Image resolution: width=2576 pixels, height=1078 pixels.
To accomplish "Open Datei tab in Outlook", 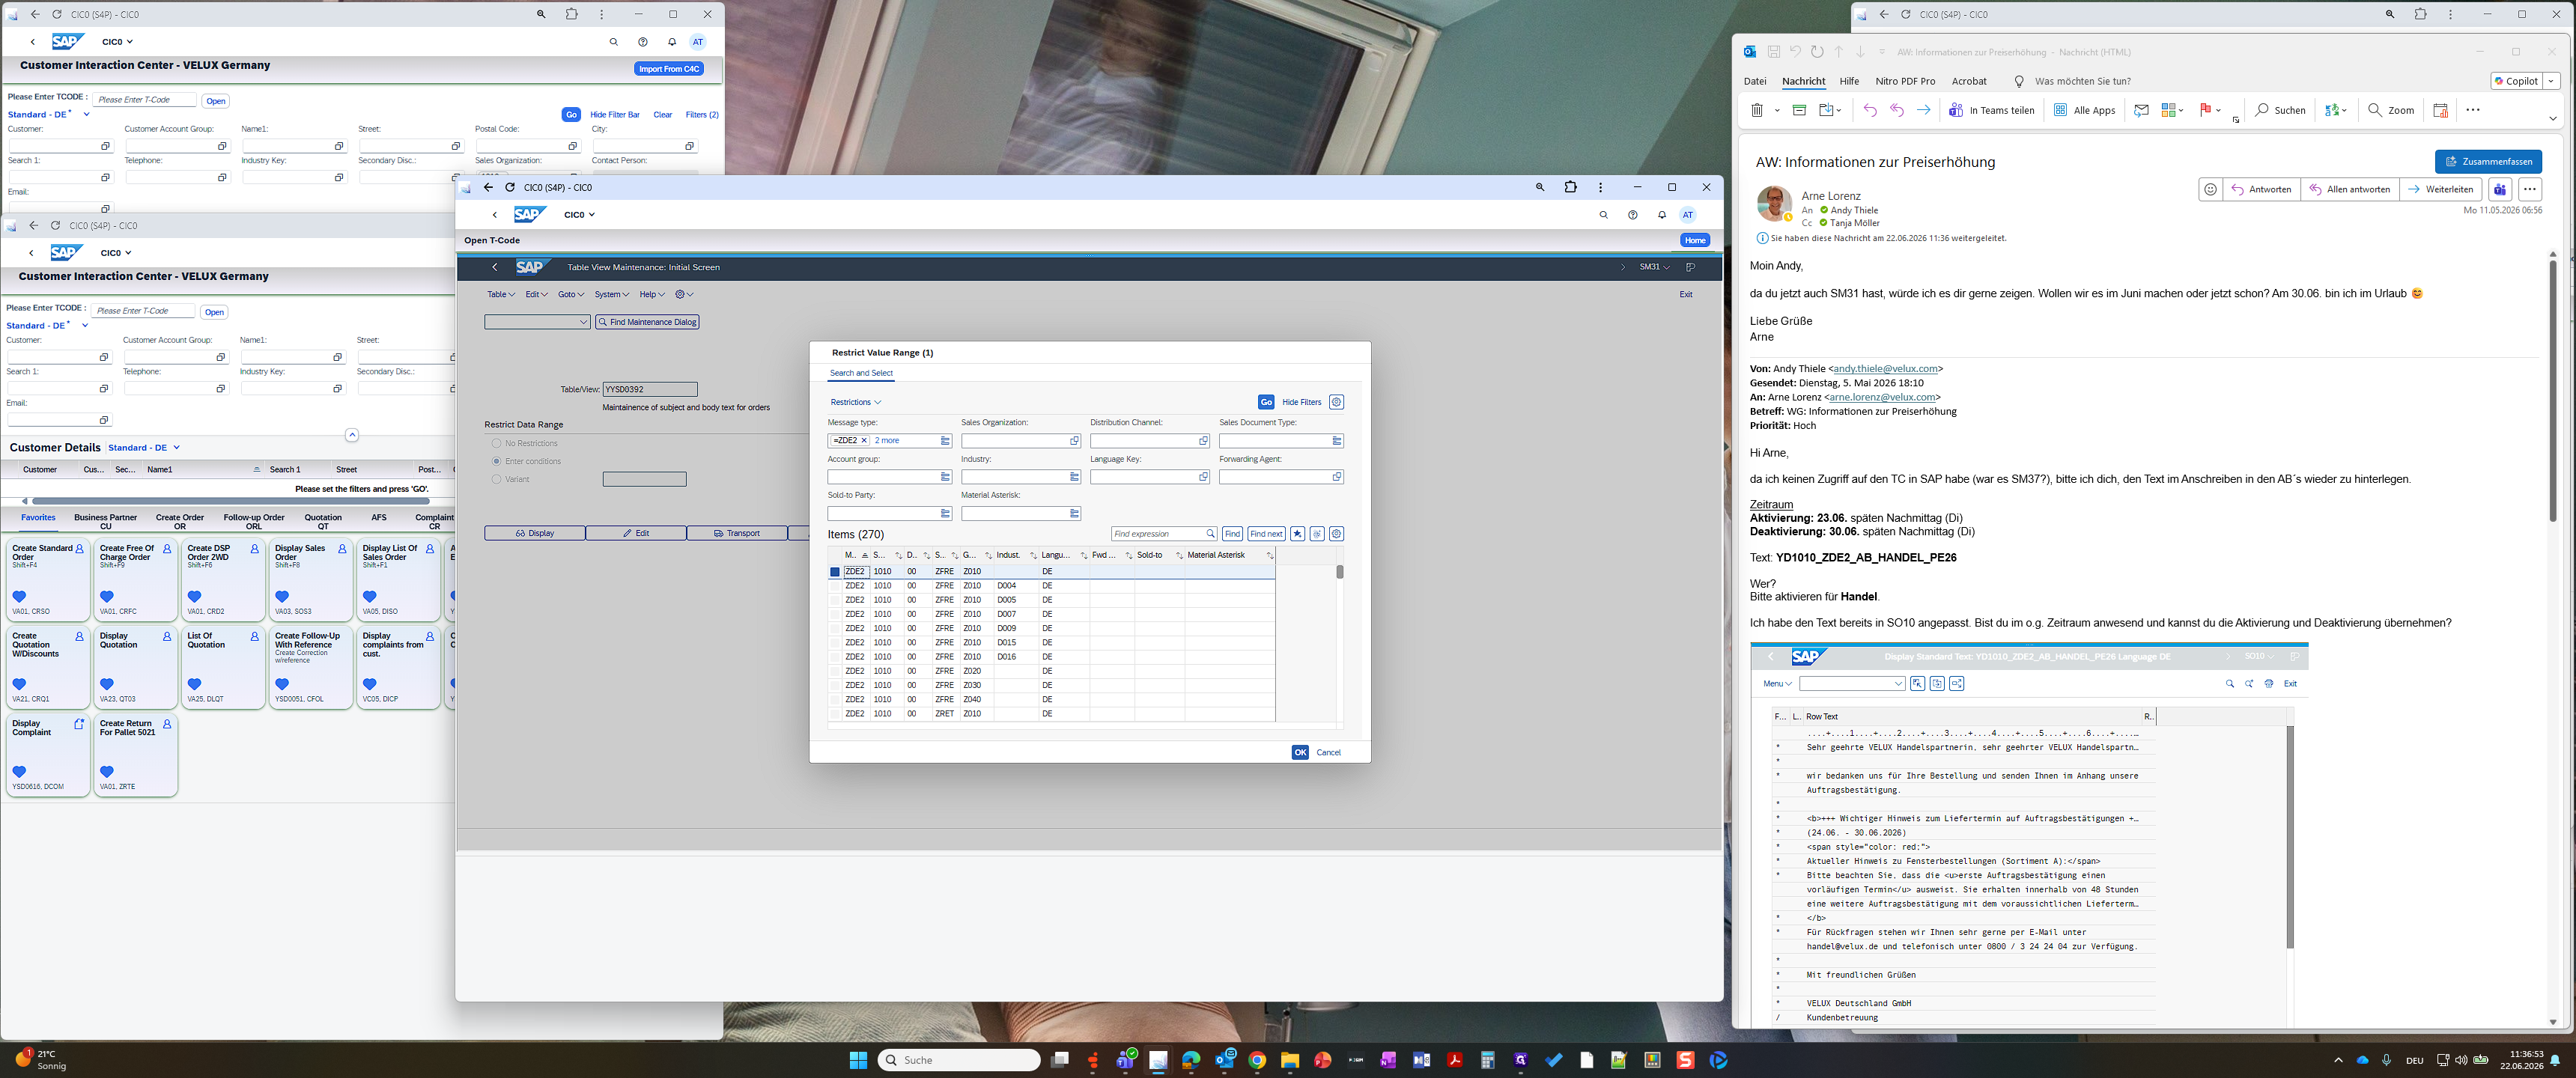I will pos(1755,81).
